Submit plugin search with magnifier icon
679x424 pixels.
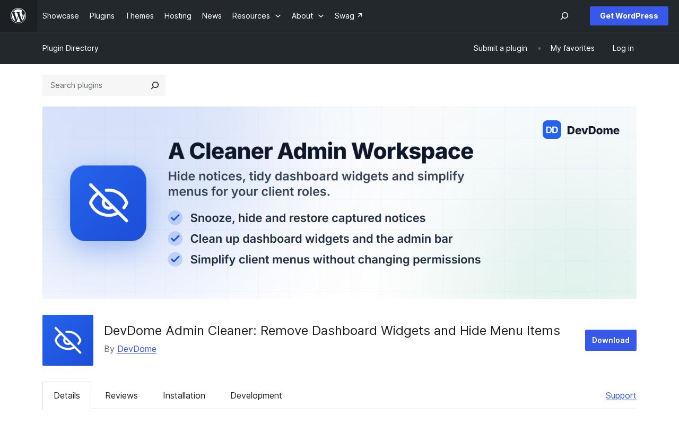(155, 85)
